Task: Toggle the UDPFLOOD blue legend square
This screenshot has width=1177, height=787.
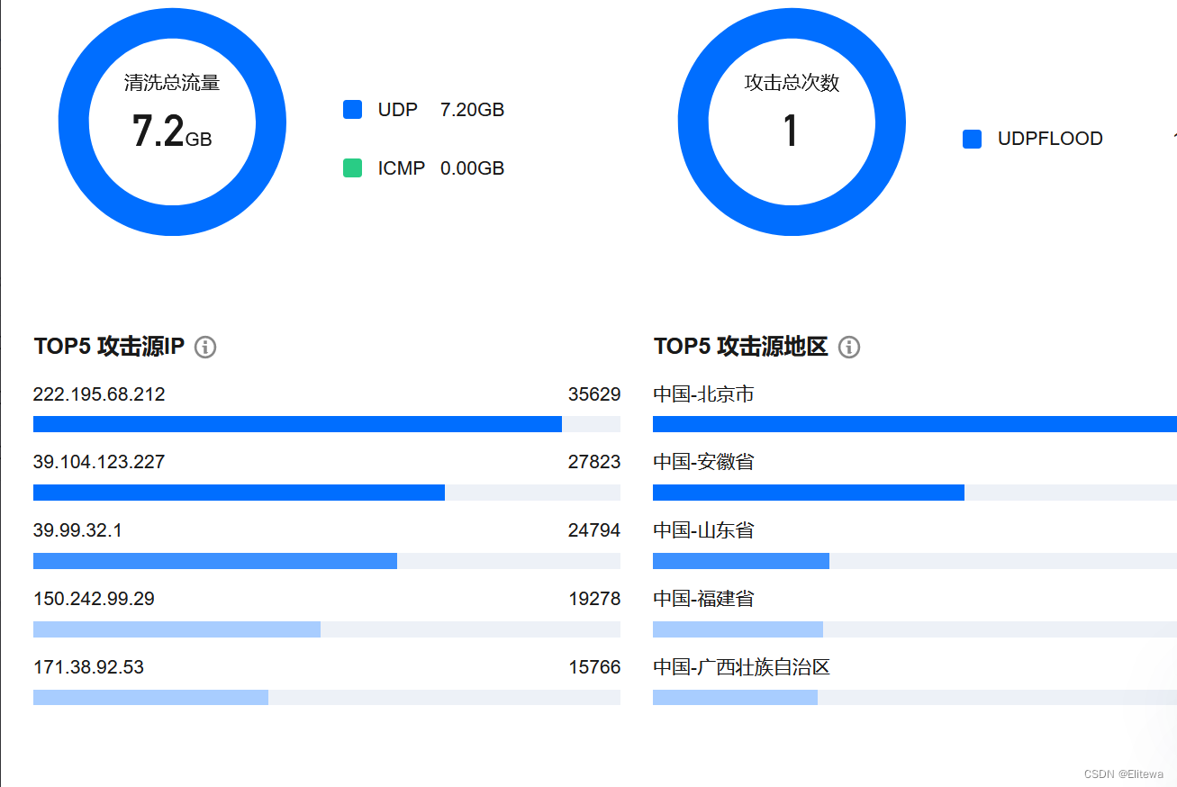Action: tap(972, 139)
